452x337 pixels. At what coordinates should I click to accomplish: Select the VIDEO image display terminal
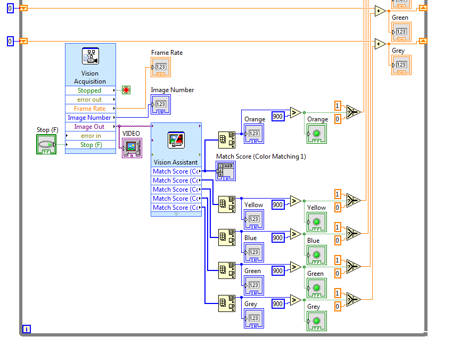pos(132,148)
